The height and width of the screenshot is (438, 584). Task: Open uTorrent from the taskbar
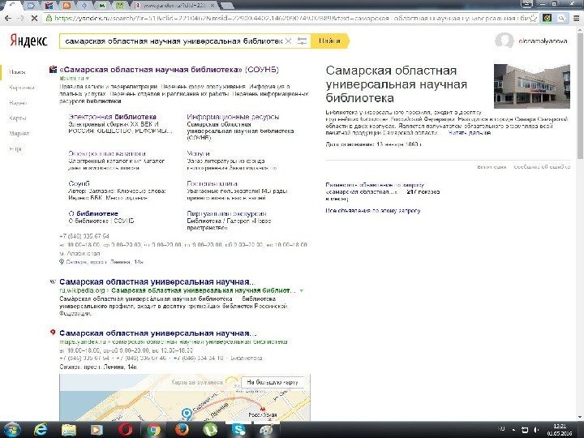[x=210, y=430]
